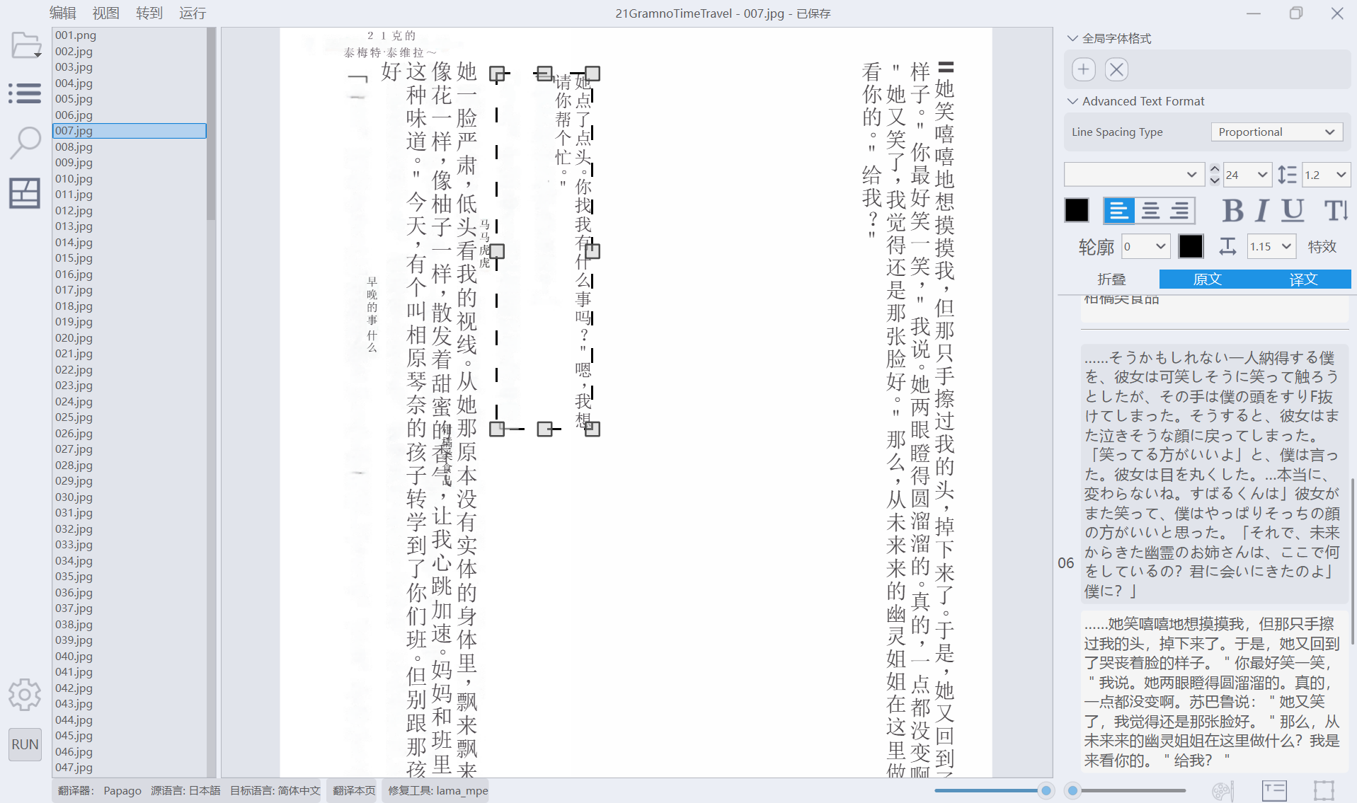Open the outline color swatch

(x=1191, y=246)
